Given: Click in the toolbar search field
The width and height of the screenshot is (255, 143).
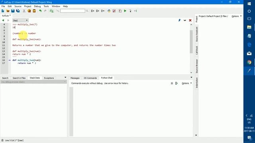Looking at the screenshot, I should (x=73, y=11).
